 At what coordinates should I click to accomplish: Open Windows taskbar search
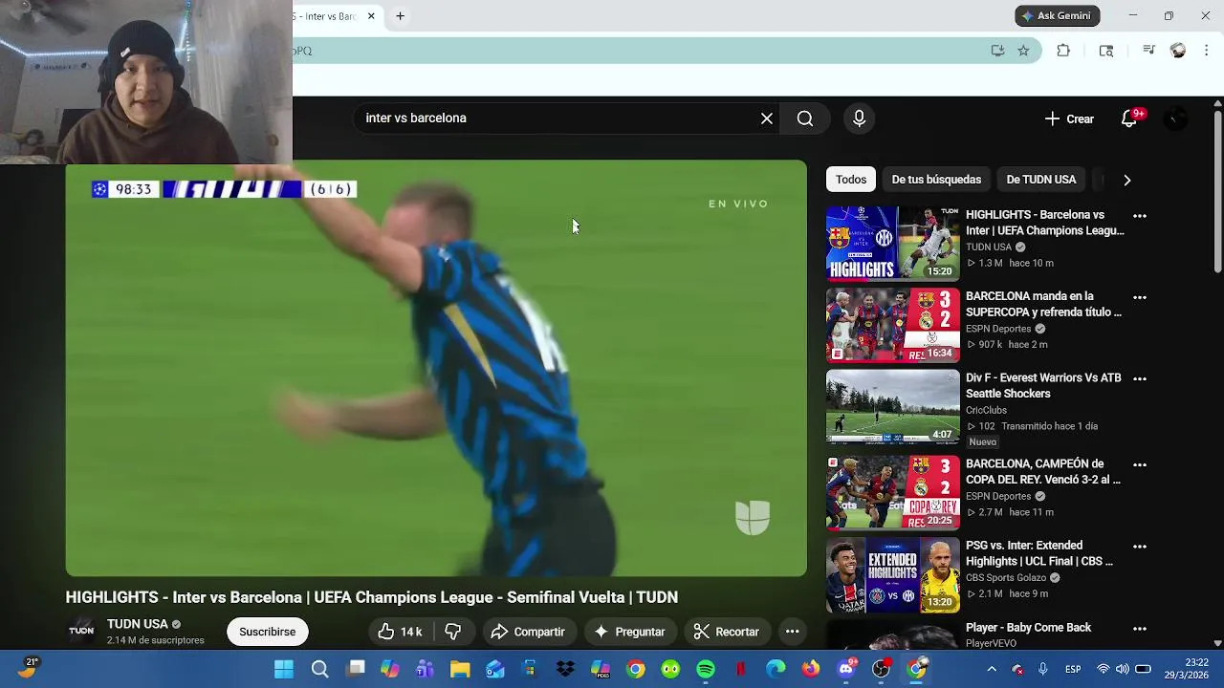pyautogui.click(x=320, y=669)
